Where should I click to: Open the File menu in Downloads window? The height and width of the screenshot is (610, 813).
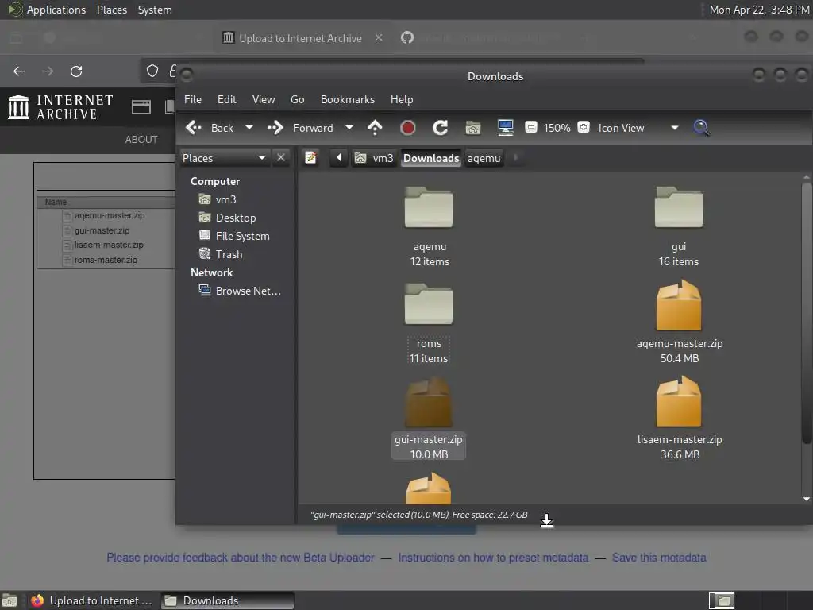pyautogui.click(x=193, y=99)
